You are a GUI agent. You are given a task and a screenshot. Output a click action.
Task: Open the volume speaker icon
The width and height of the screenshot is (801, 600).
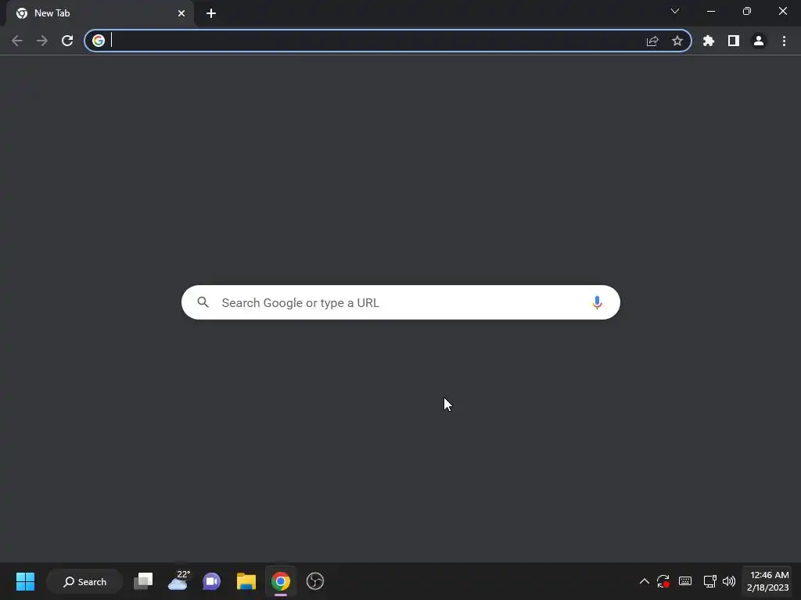click(x=729, y=581)
